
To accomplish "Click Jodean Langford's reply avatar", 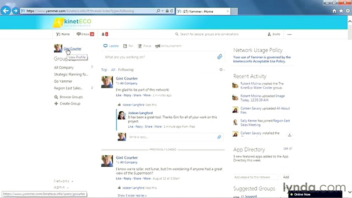I will [122, 115].
